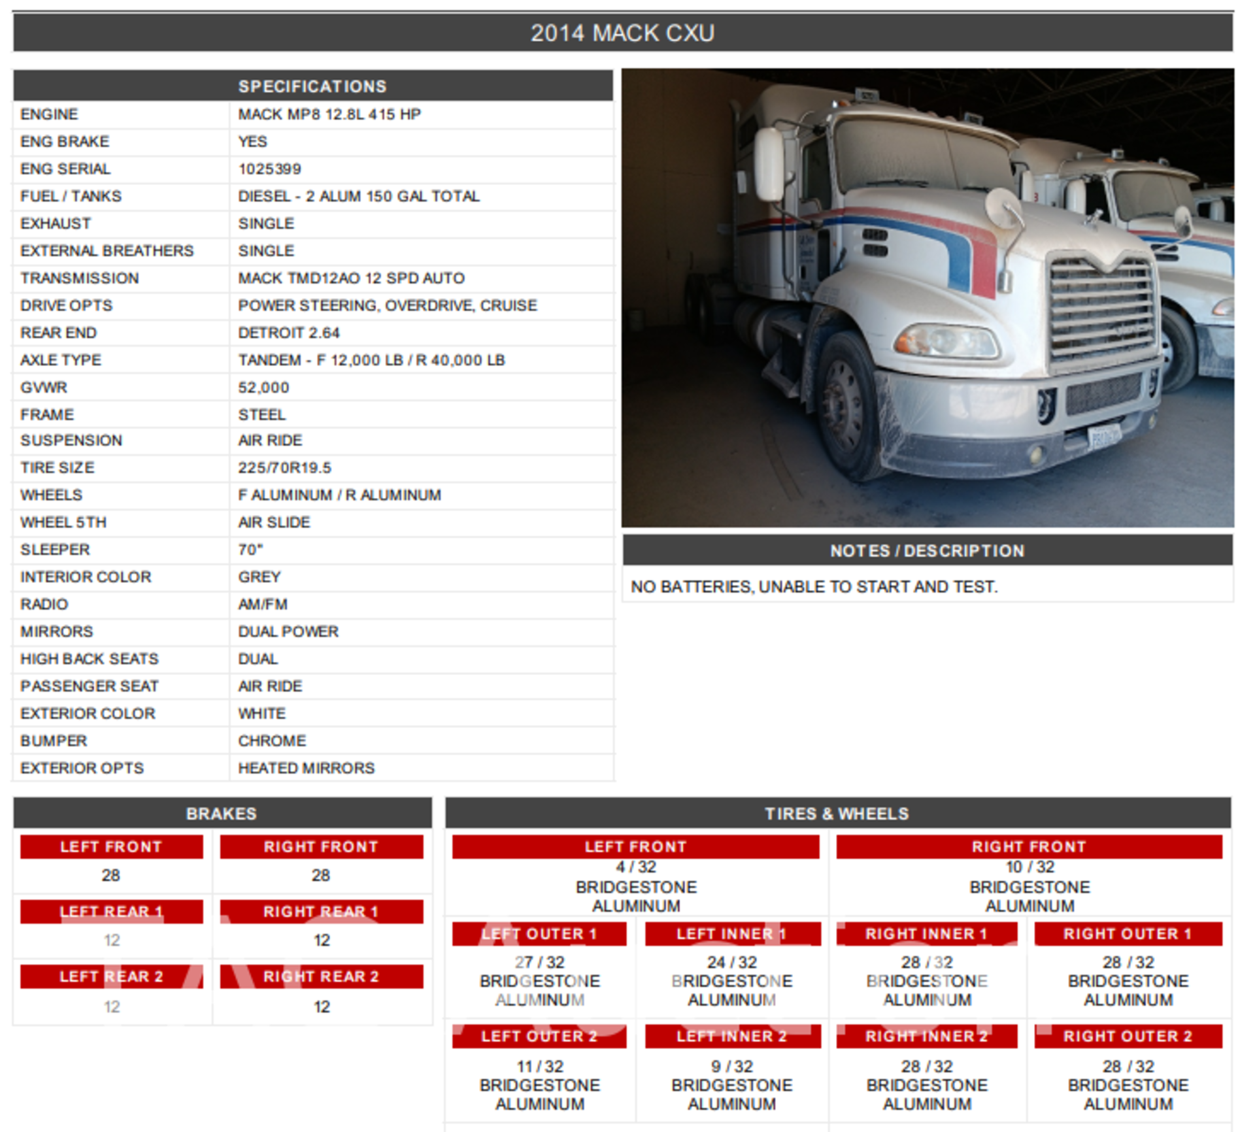Select tire reading 27 / 32
Viewport: 1255px width, 1132px height.
539,963
